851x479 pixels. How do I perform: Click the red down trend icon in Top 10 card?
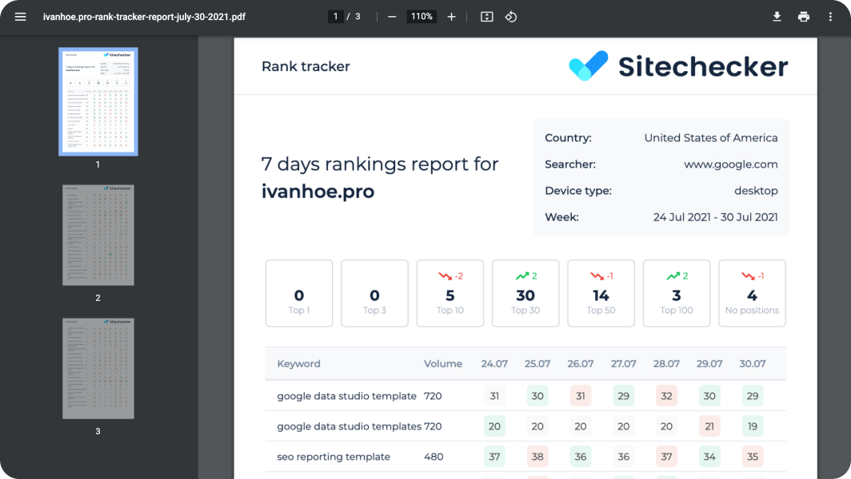pos(445,276)
